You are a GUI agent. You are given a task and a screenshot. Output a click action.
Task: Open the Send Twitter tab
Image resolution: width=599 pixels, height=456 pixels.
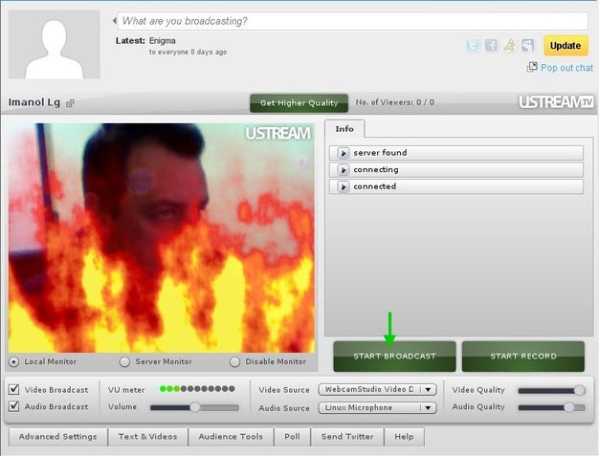[x=347, y=437]
